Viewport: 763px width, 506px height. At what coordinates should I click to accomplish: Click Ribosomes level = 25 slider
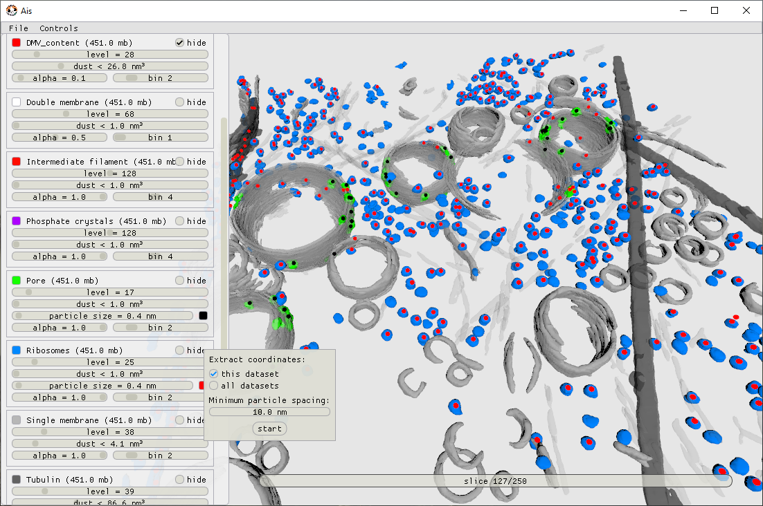coord(108,362)
